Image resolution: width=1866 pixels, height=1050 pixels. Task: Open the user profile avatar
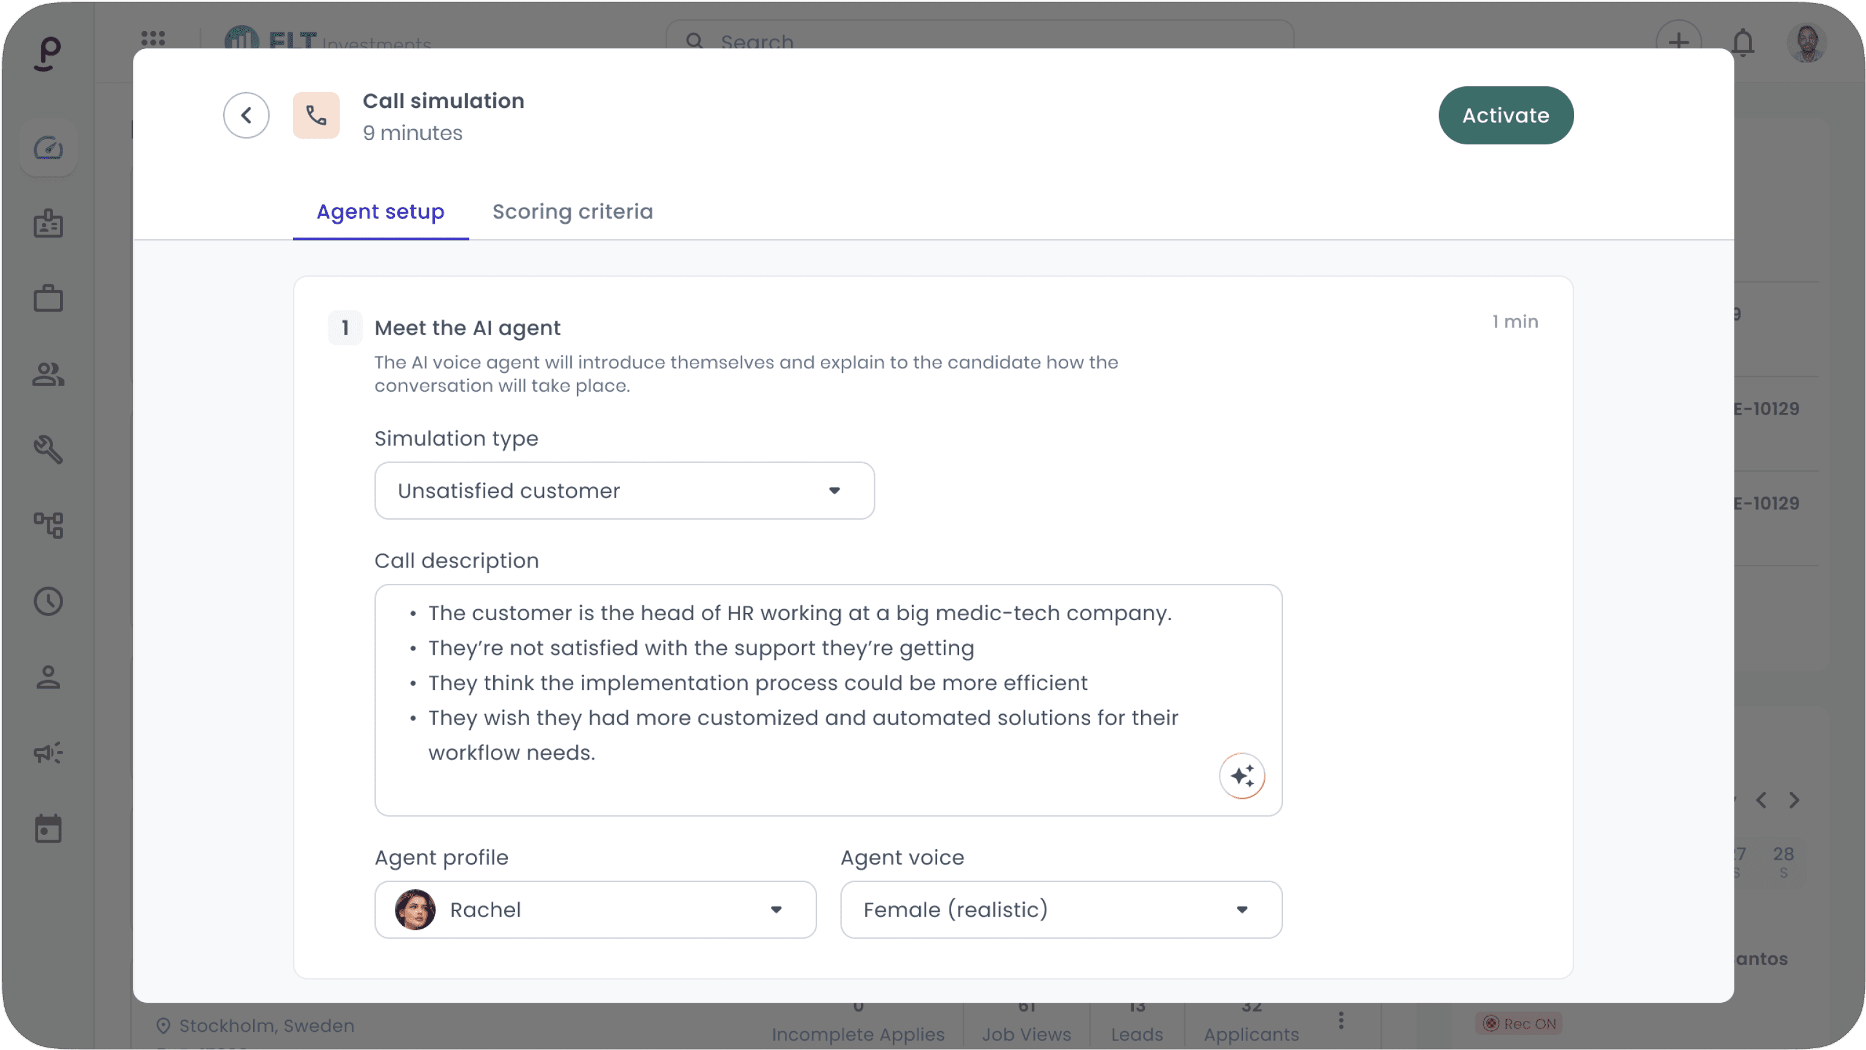click(x=1807, y=44)
